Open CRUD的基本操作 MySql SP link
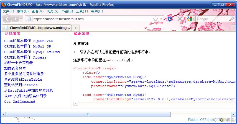The height and width of the screenshot is (124, 237). pyautogui.click(x=27, y=46)
